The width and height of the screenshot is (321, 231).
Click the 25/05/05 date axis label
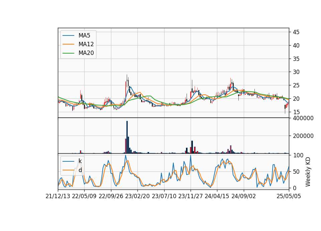[289, 196]
